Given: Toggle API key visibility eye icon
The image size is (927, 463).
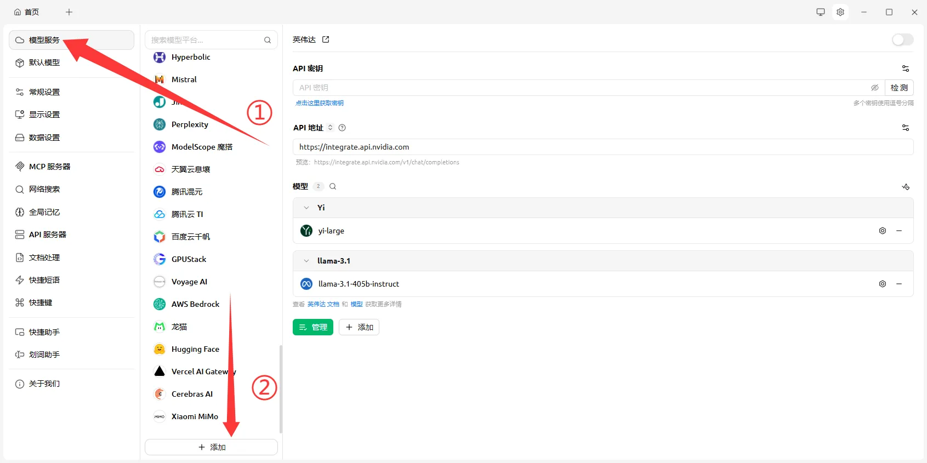Looking at the screenshot, I should [874, 88].
